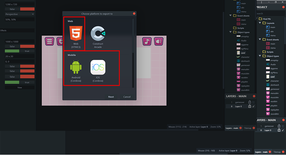Toggle Layer 0 visibility in front Layers panel
286x155 pixels.
tap(283, 130)
